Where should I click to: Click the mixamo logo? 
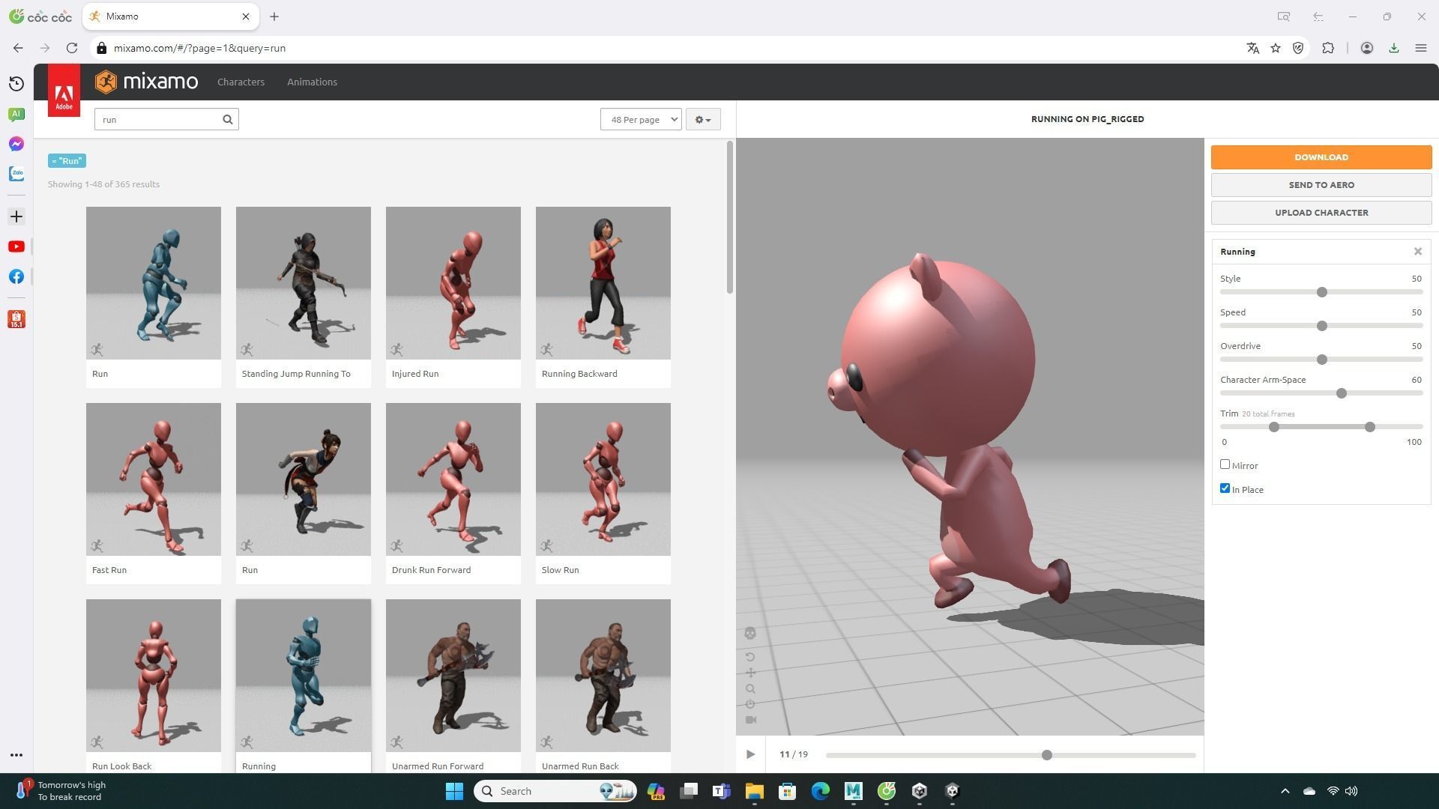coord(147,82)
